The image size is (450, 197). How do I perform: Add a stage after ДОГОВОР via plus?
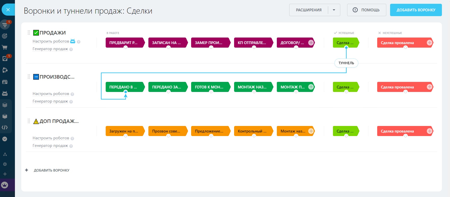(311, 43)
